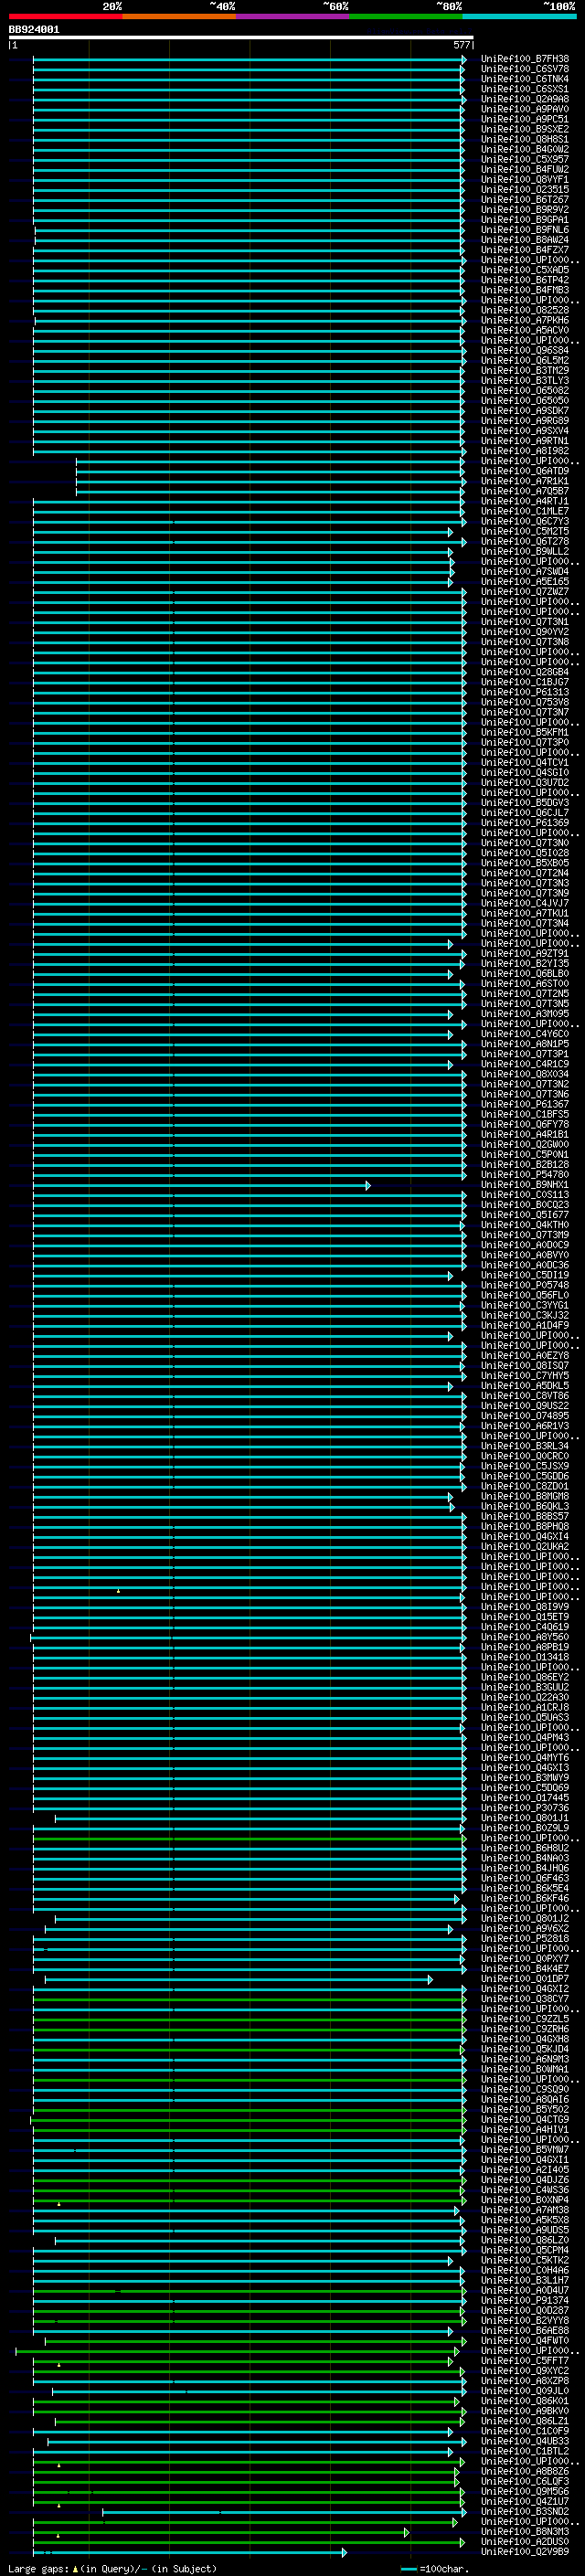585x2576 pixels.
Task: Select hit UniRef100_B9GPA1
Action: [x=525, y=219]
